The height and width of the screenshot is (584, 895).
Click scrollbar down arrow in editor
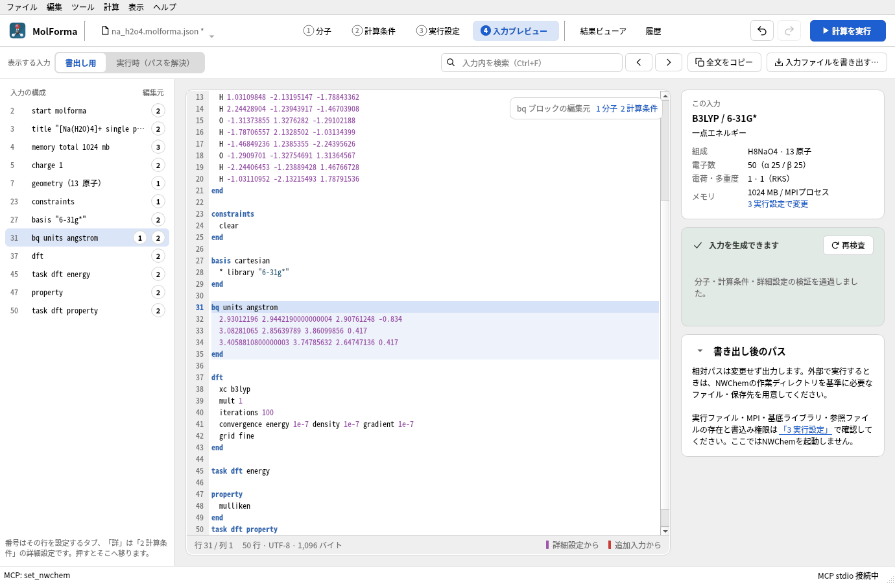tap(665, 531)
